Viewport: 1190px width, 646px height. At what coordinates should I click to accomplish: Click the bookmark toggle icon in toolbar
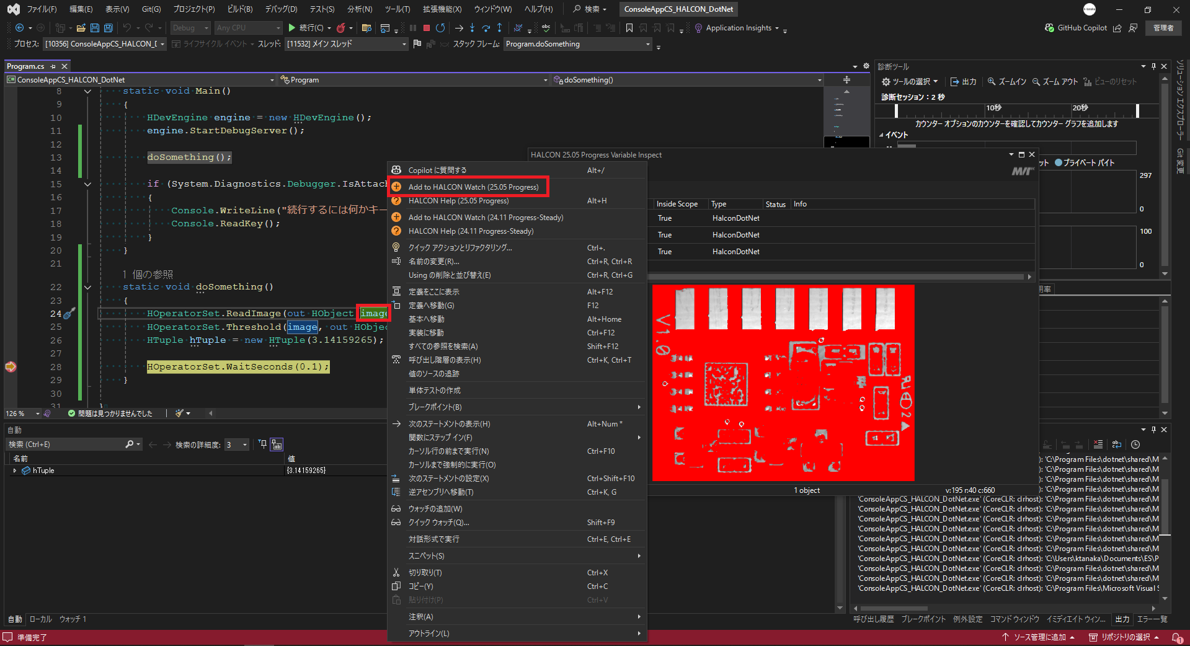click(x=629, y=28)
